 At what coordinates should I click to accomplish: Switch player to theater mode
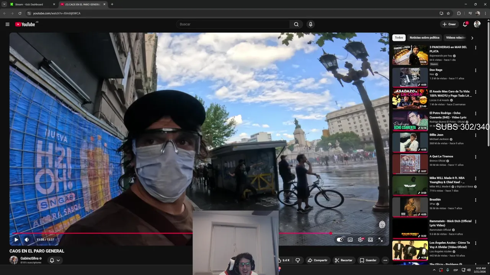coord(370,239)
